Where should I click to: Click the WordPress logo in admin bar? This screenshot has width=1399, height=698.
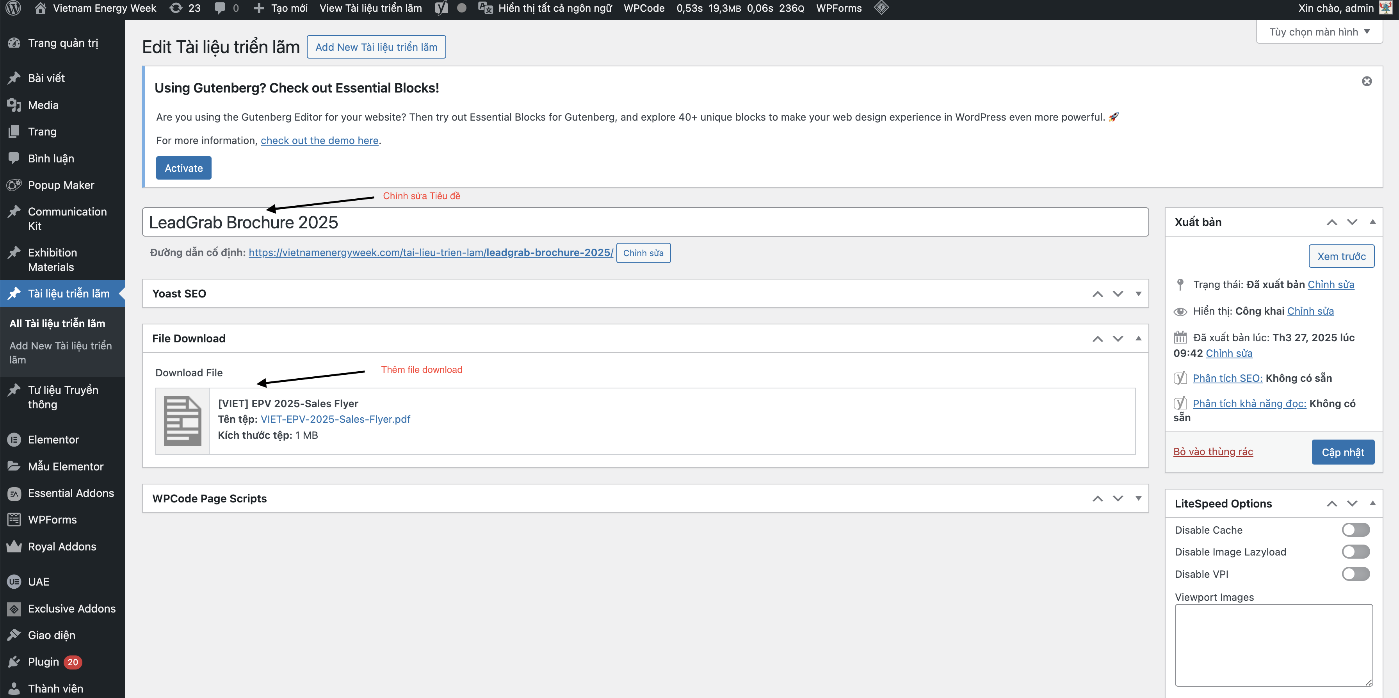tap(14, 8)
